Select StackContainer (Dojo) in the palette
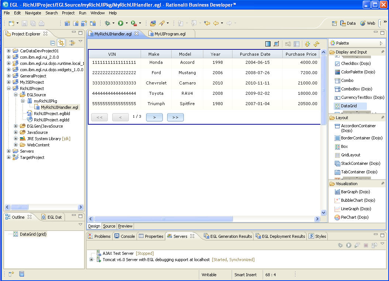This screenshot has width=389, height=281. [x=358, y=163]
